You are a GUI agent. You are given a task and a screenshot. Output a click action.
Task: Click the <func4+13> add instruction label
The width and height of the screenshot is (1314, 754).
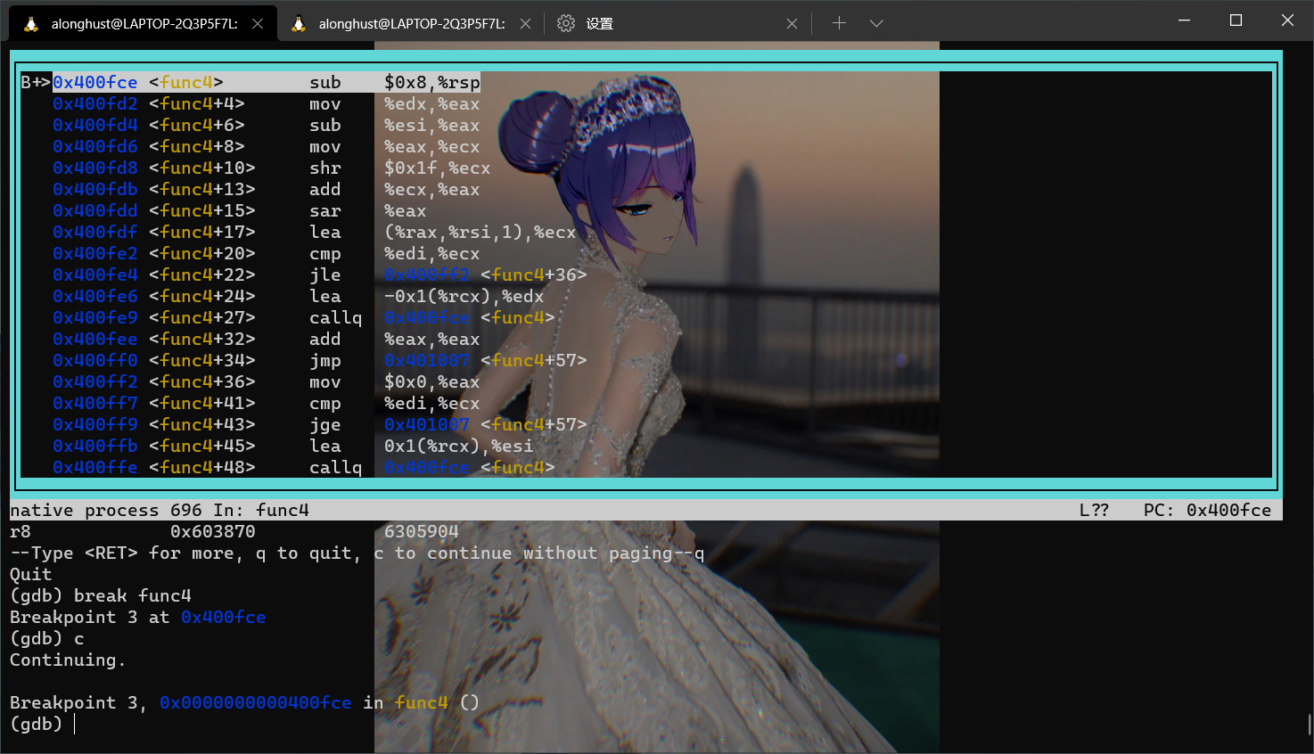(x=202, y=189)
